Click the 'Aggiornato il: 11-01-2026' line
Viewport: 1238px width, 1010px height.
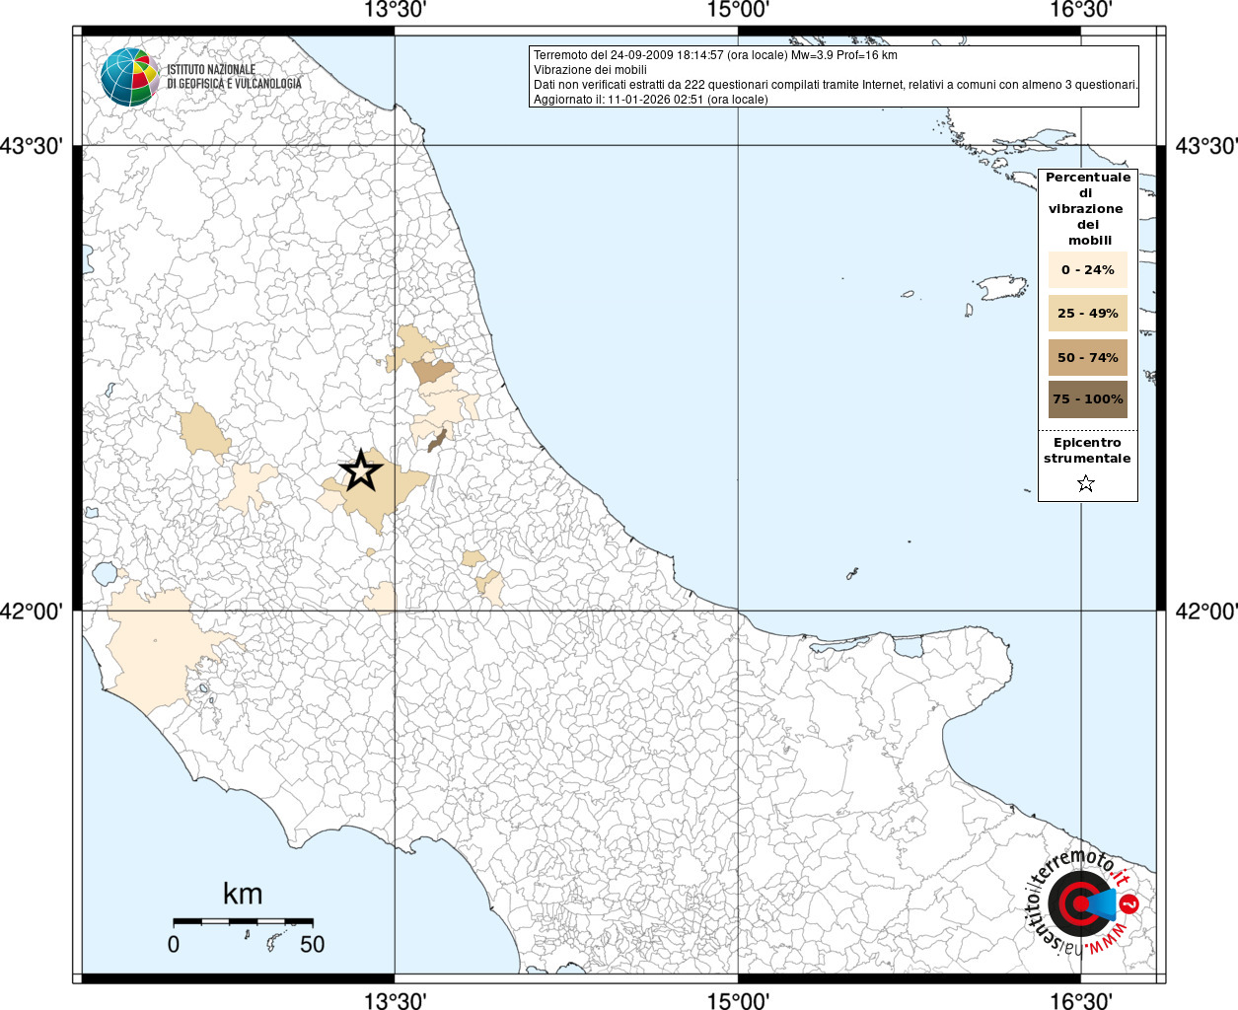tap(650, 100)
